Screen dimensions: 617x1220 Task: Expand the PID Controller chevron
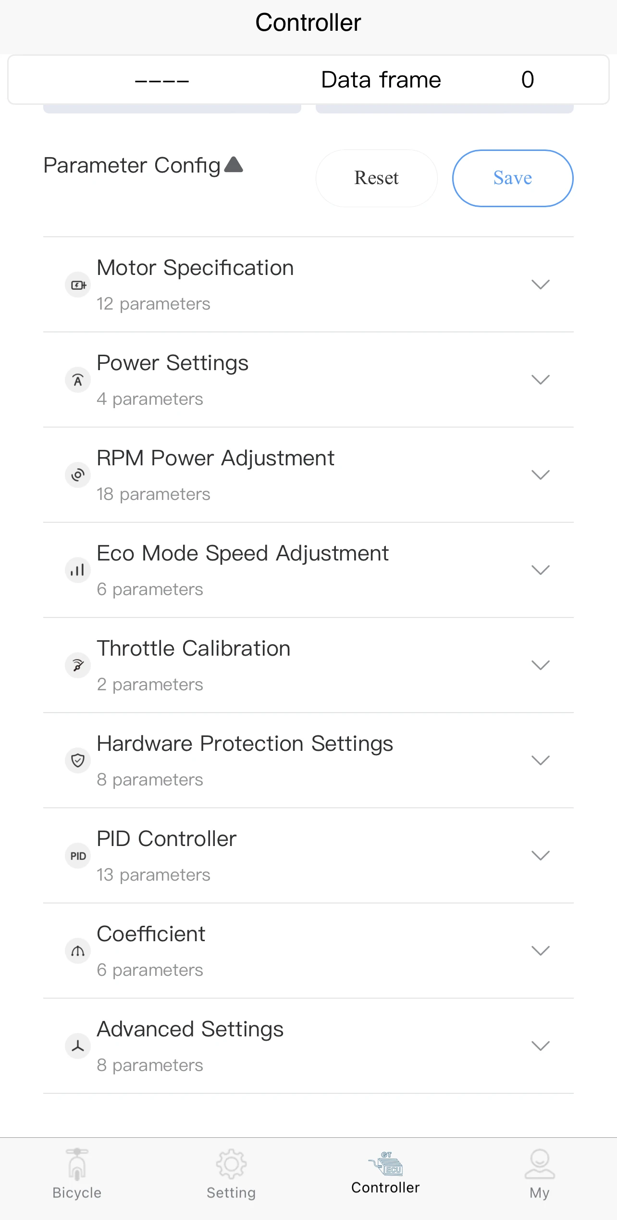540,856
